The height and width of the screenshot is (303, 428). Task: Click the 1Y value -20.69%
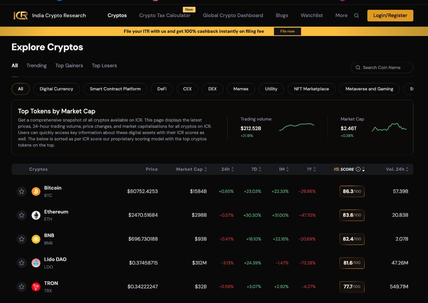point(307,239)
